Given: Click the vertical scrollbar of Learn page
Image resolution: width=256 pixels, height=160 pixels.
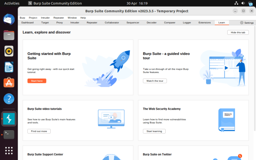Looking at the screenshot, I should pos(255,78).
